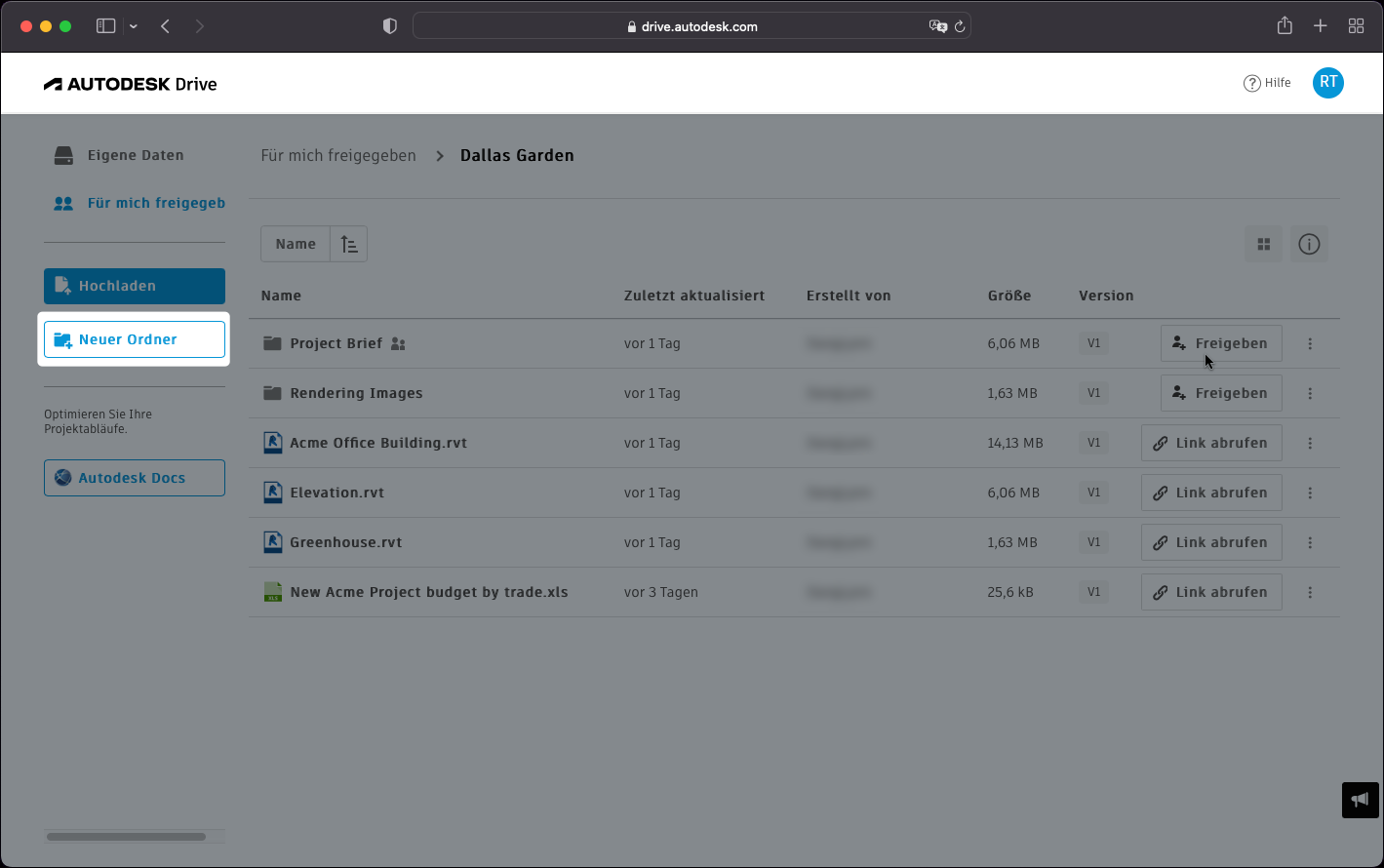Sort by the Name column header

[281, 296]
